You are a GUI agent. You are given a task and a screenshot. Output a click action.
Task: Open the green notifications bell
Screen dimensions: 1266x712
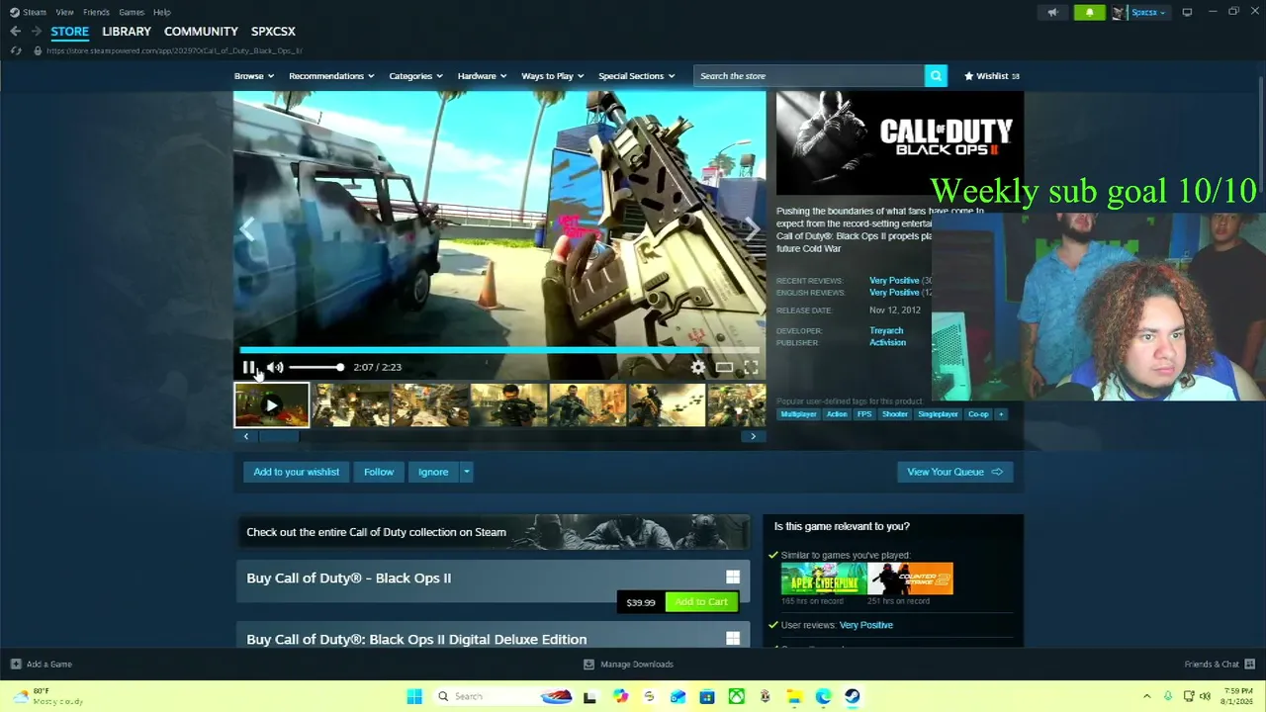[x=1090, y=12]
